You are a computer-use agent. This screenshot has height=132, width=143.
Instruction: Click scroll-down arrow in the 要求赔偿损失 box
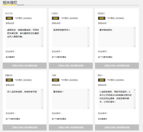tap(134, 46)
